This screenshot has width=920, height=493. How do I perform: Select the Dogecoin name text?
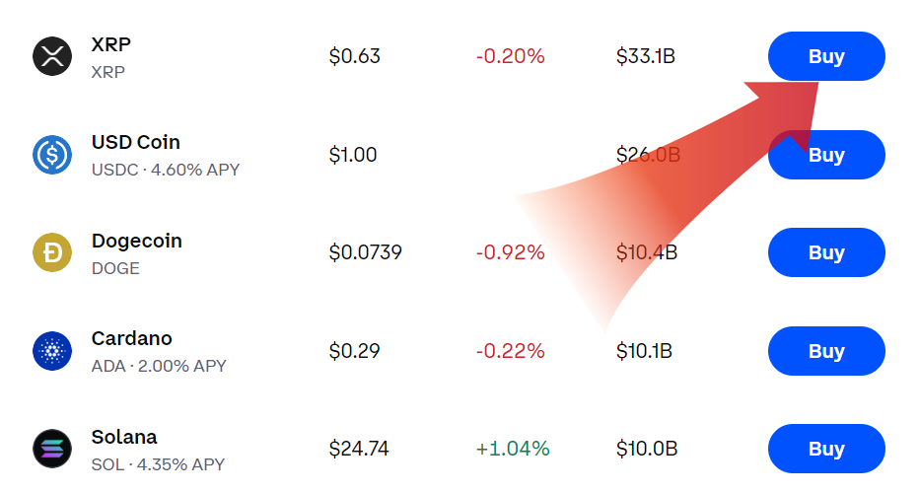[x=137, y=241]
